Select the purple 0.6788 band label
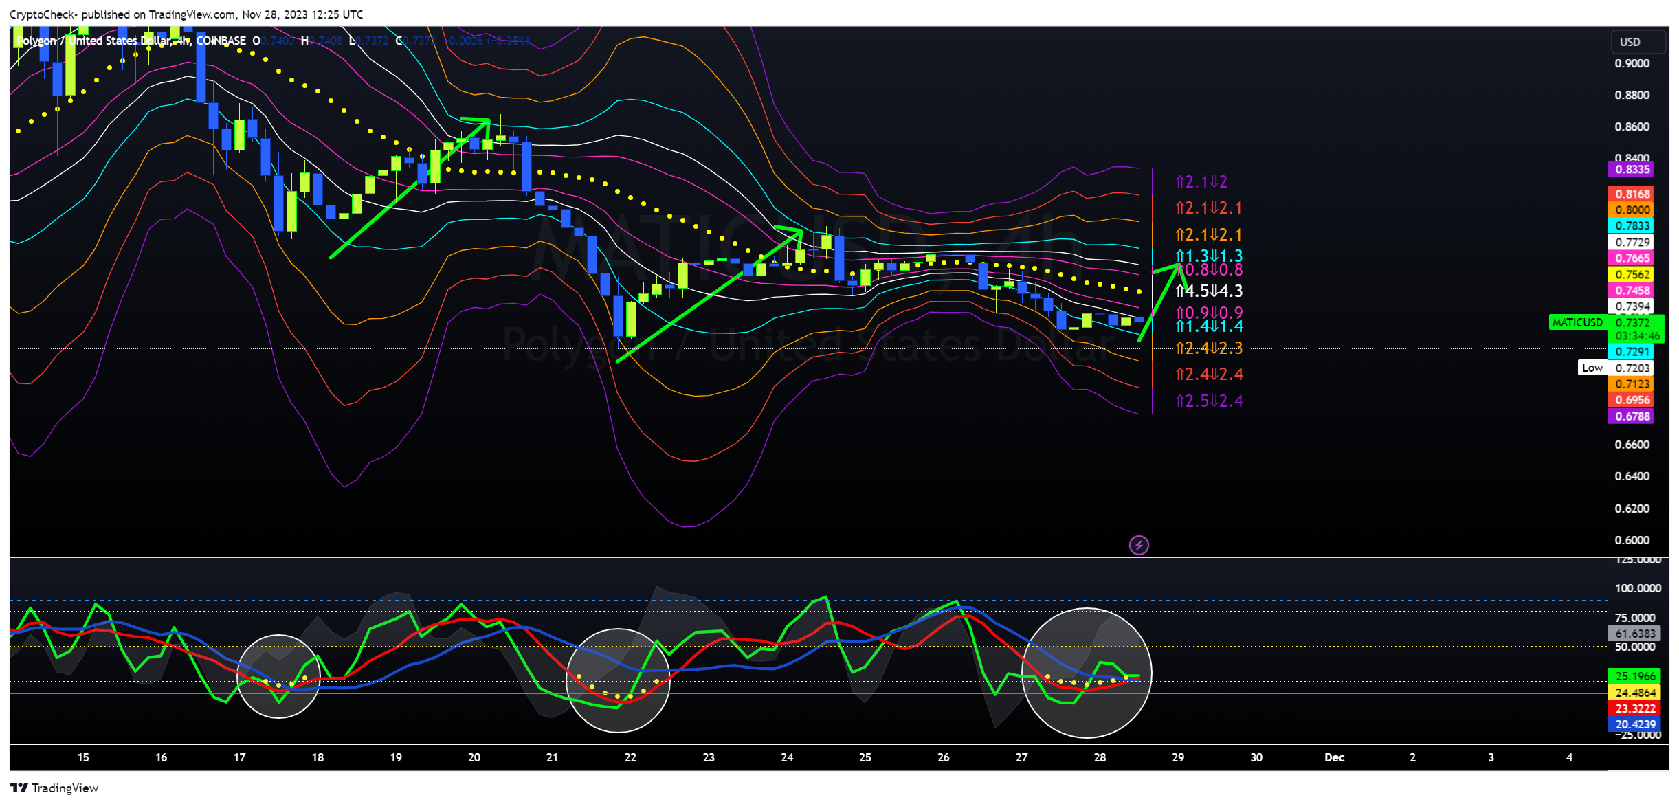This screenshot has height=804, width=1679. 1632,416
